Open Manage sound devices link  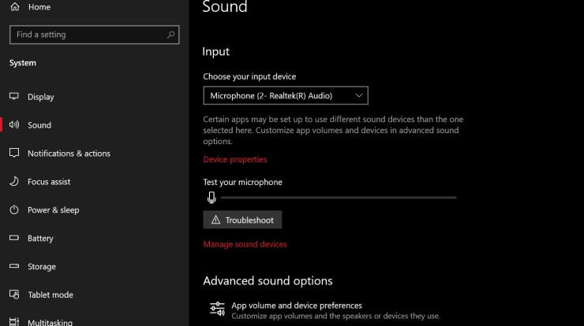(245, 244)
